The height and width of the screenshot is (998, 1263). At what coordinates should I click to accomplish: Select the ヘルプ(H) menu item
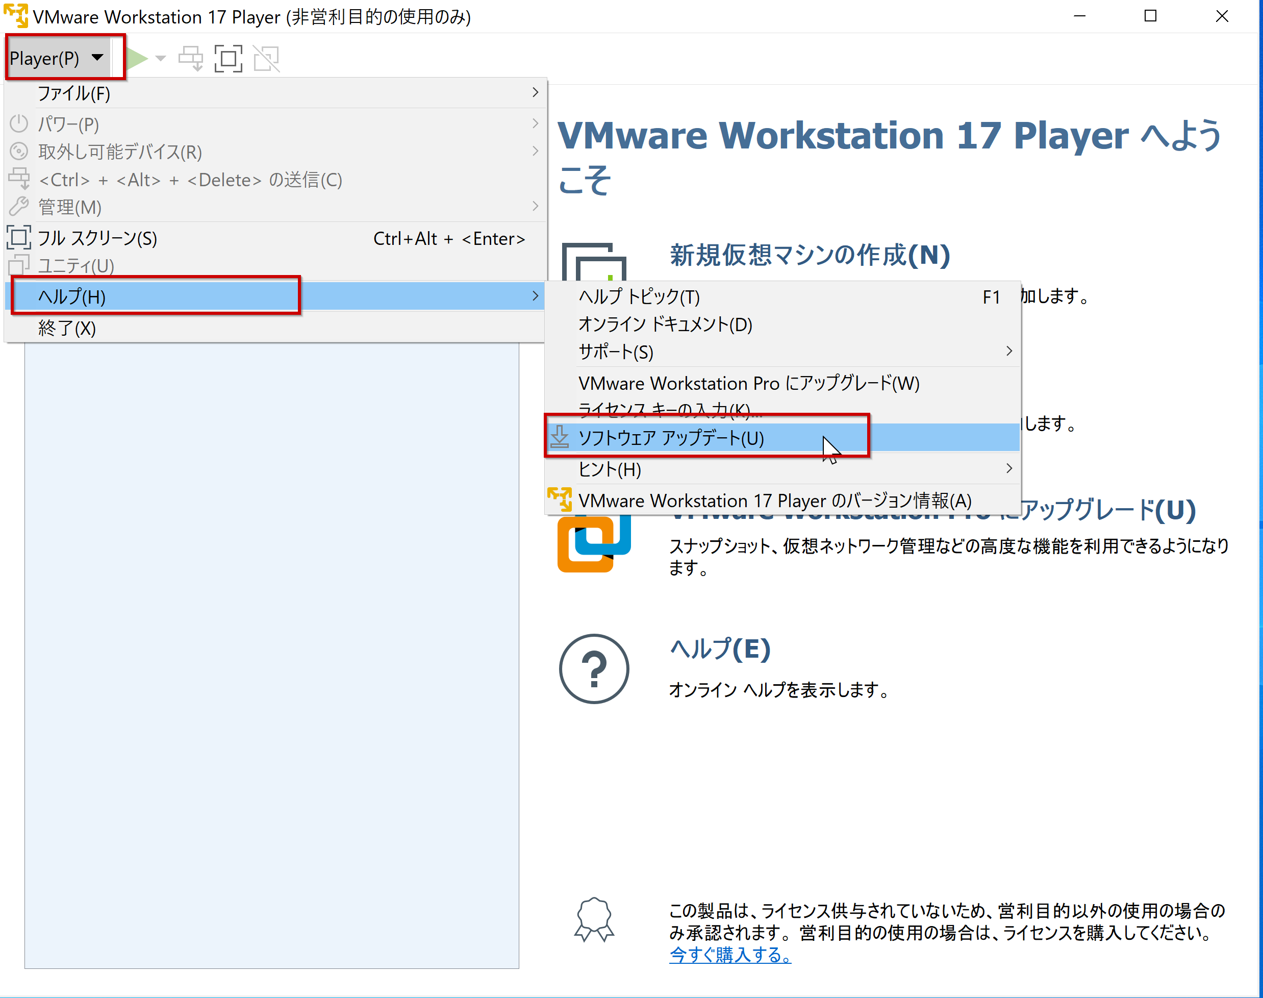coord(275,296)
